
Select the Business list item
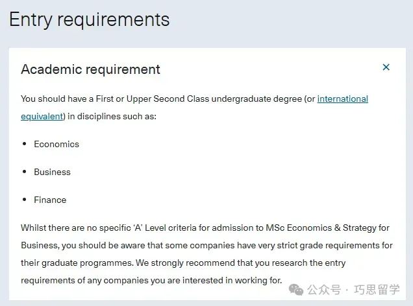coord(52,172)
